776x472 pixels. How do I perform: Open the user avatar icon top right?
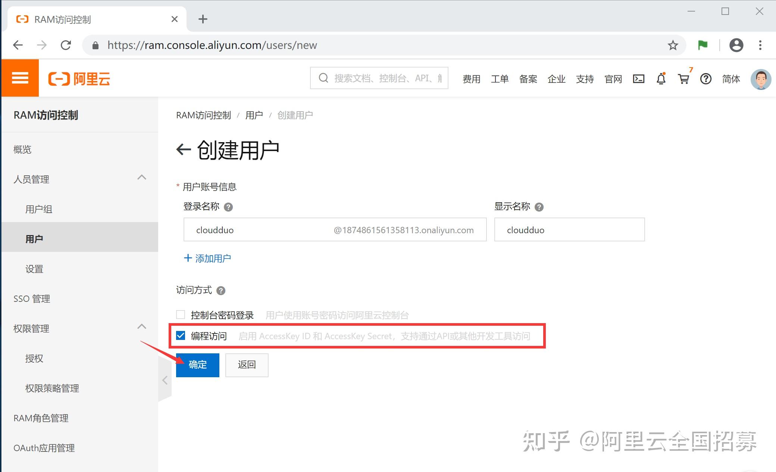tap(761, 79)
